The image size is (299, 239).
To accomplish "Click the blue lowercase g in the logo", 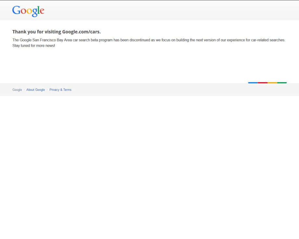I will click(35, 13).
